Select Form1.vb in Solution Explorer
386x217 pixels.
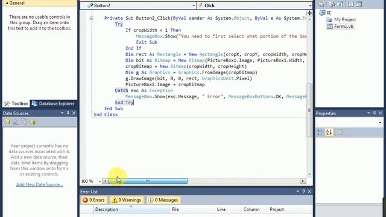coord(343,27)
